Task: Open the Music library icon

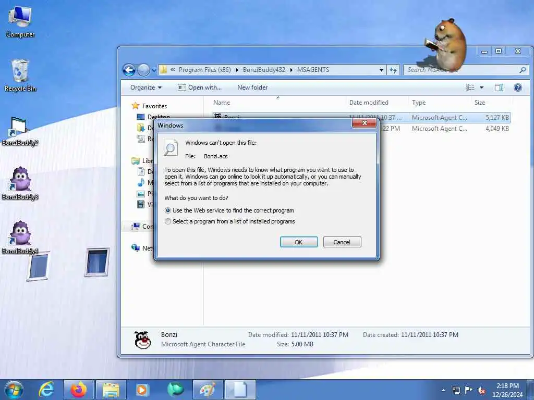Action: click(141, 183)
